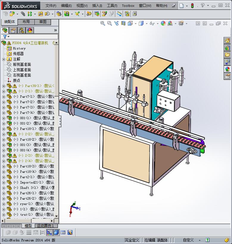Open Toolbox menu
The height and width of the screenshot is (244, 232).
click(x=128, y=6)
